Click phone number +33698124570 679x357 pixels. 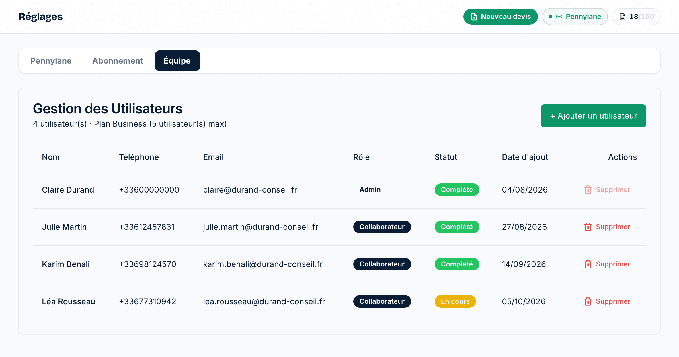[148, 264]
